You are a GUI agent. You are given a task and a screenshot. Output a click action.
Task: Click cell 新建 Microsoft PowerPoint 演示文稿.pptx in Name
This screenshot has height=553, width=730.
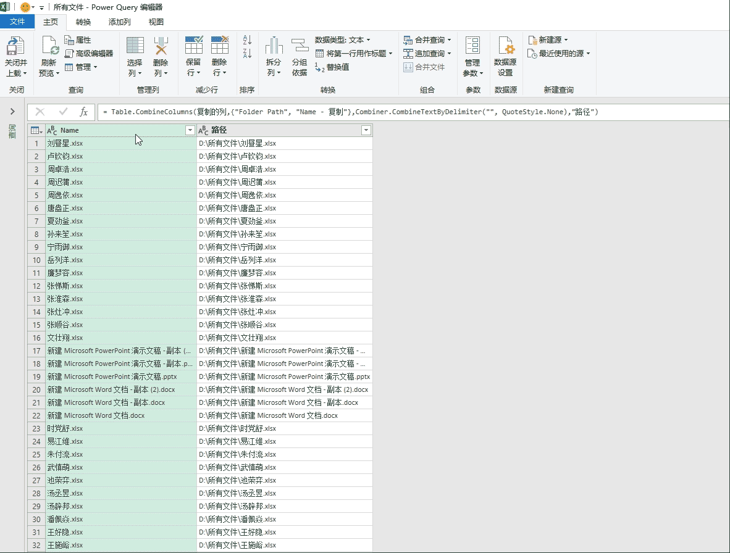120,376
